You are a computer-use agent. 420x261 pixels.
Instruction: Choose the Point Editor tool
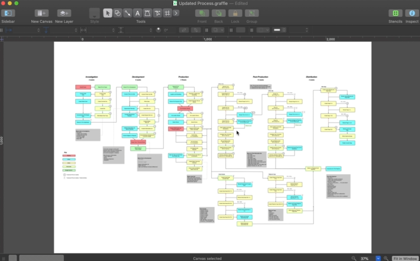click(157, 13)
